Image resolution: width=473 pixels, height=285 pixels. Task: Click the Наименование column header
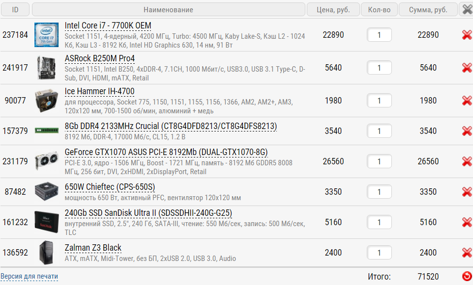[168, 10]
